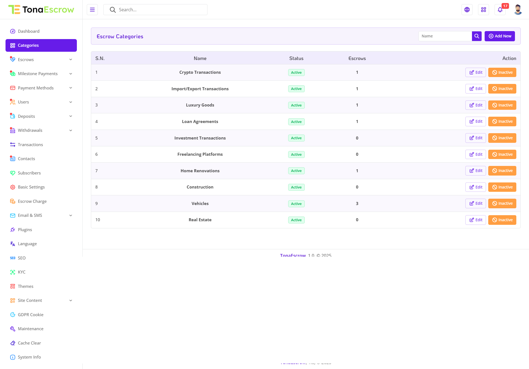Image resolution: width=529 pixels, height=369 pixels.
Task: Click the magnifier search button beside Name field
Action: [x=477, y=36]
